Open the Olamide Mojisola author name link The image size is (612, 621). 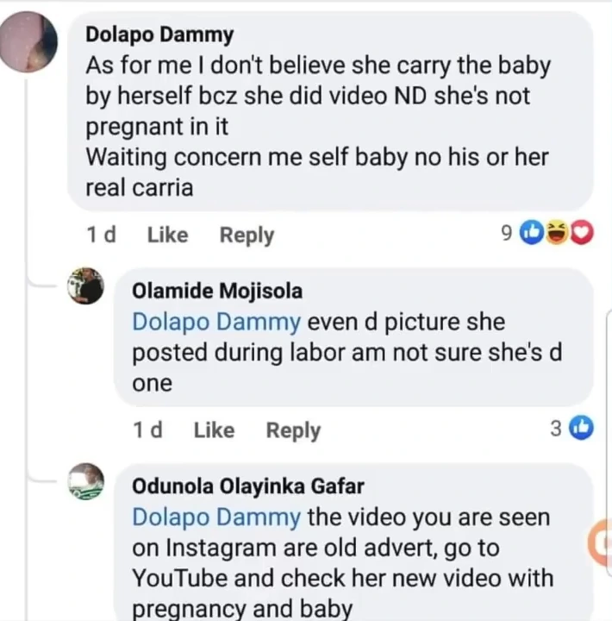[x=217, y=291]
